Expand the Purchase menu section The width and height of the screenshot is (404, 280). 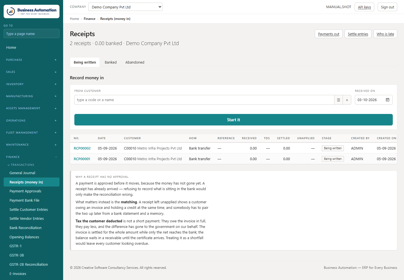pos(31,60)
